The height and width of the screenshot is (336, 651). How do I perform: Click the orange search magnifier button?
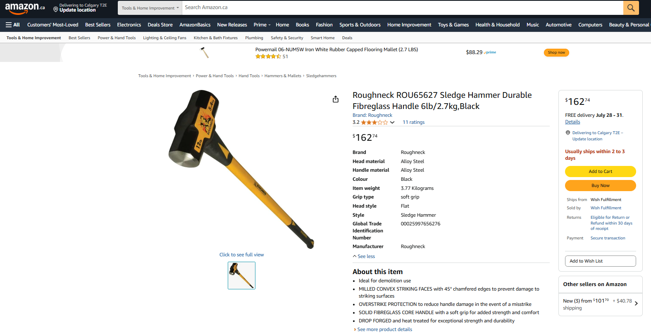[x=631, y=8]
